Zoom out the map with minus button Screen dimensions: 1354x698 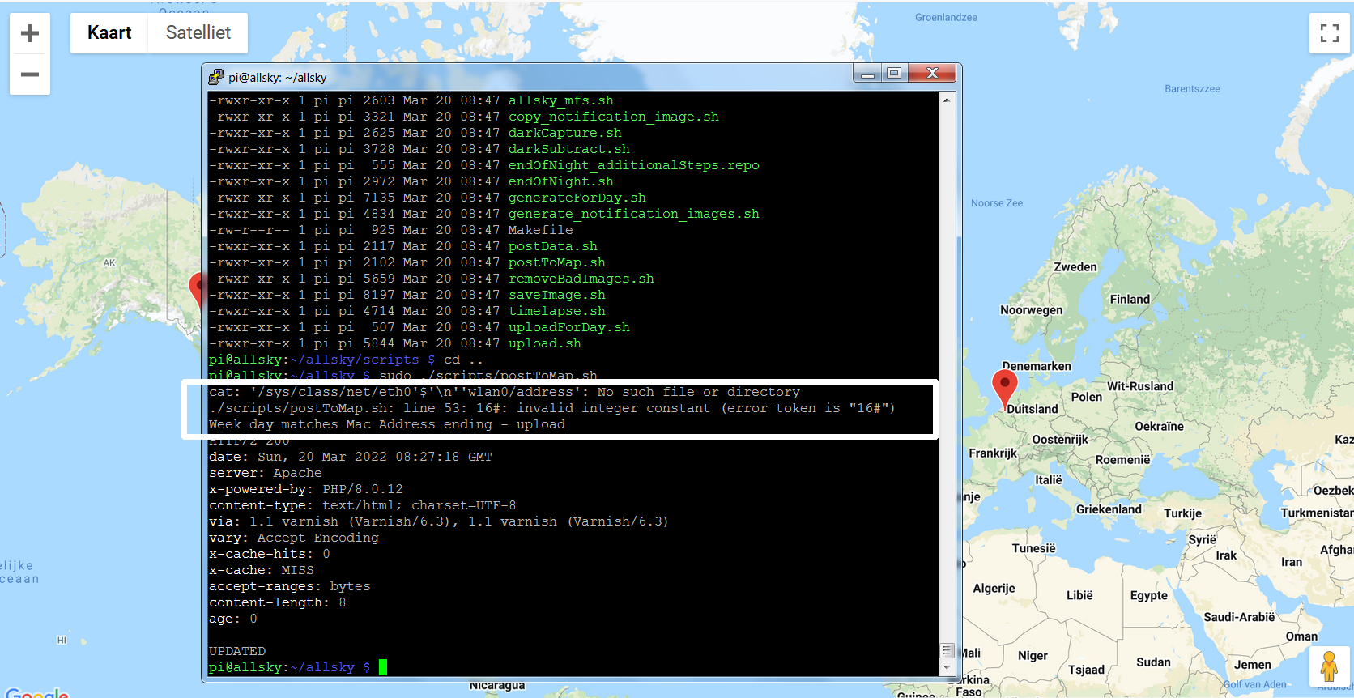click(x=30, y=74)
